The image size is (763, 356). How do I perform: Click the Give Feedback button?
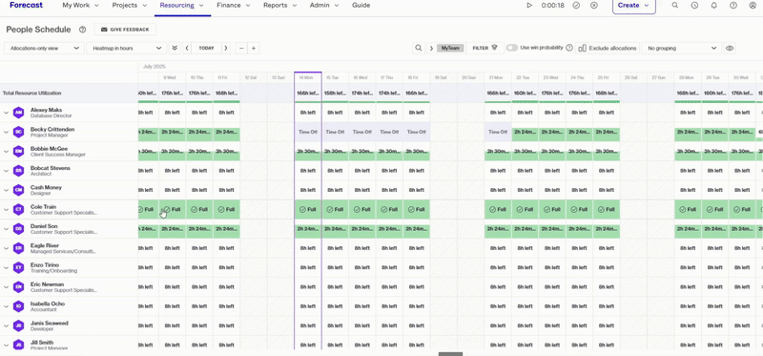(x=125, y=30)
